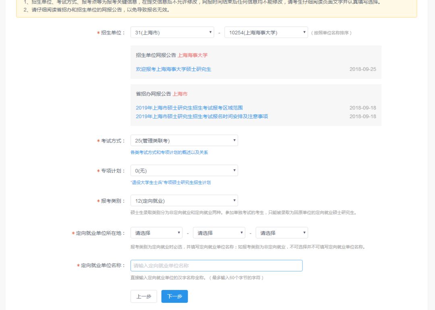Open the last 请选择 location dropdown
Screen dimensions: 435x310
tap(282, 233)
